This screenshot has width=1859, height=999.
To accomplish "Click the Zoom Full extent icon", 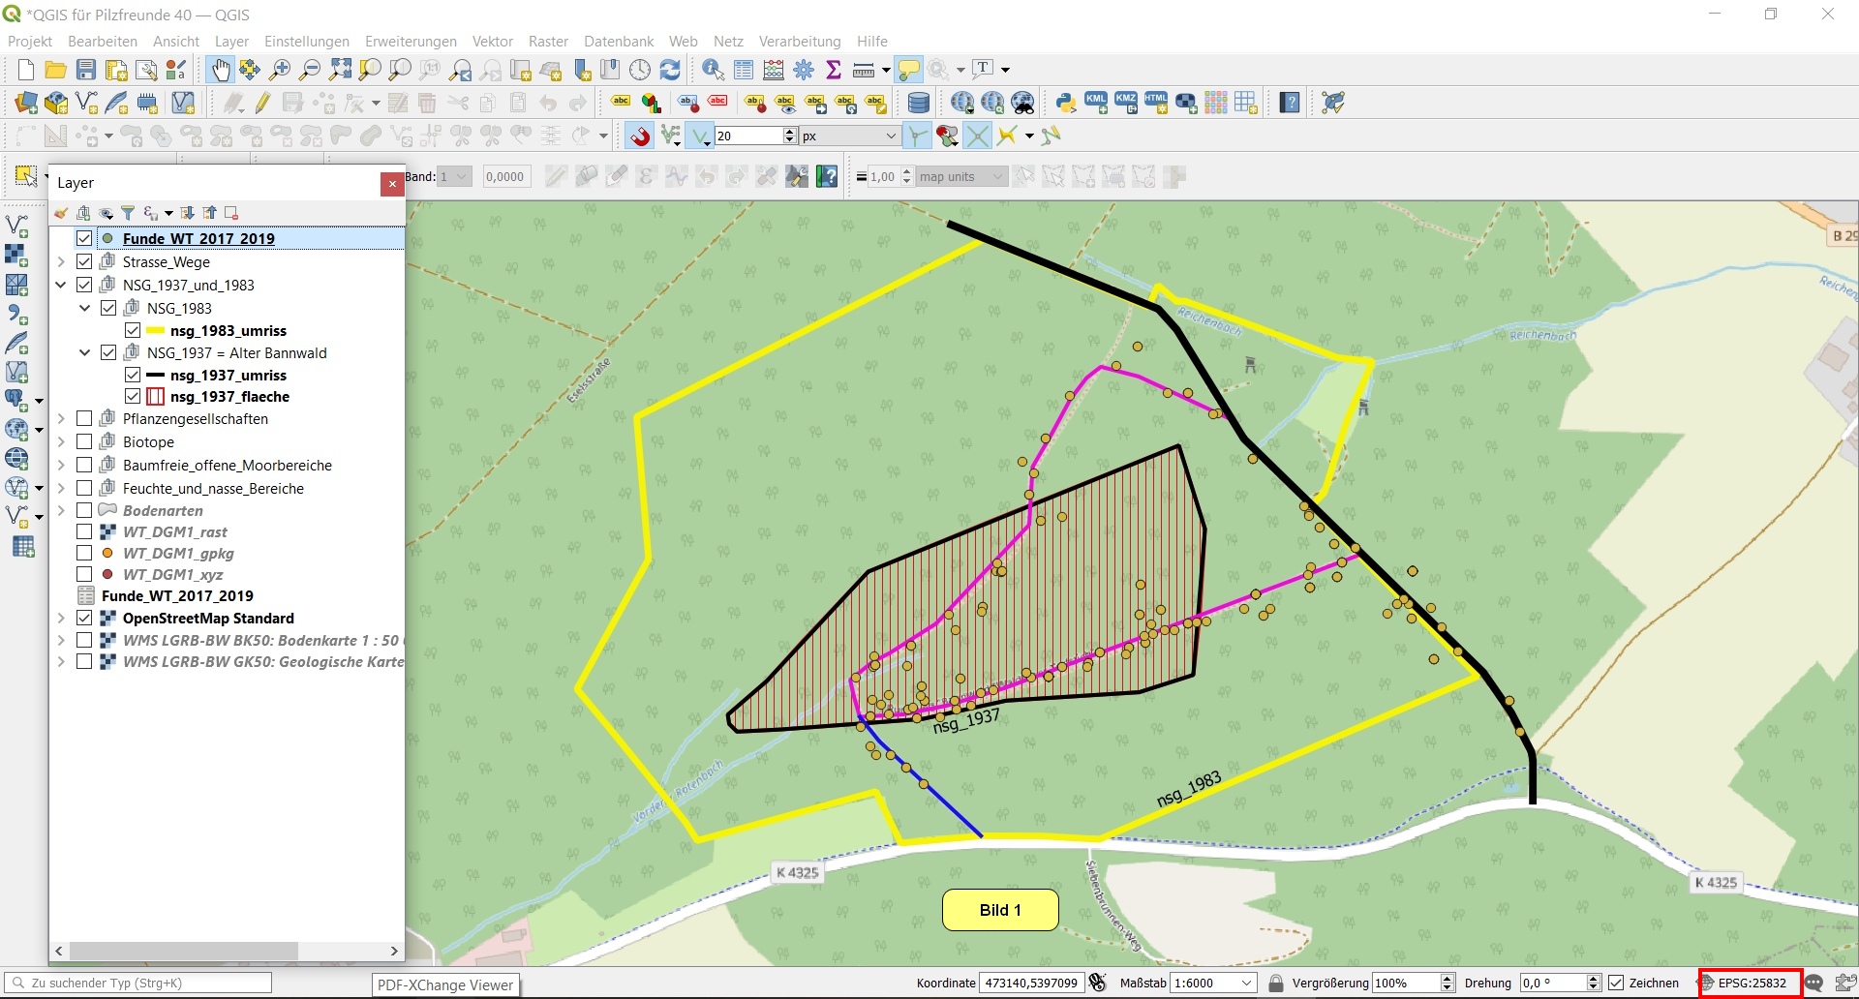I will [x=340, y=70].
